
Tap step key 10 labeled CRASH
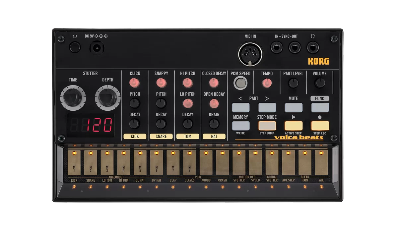point(223,162)
